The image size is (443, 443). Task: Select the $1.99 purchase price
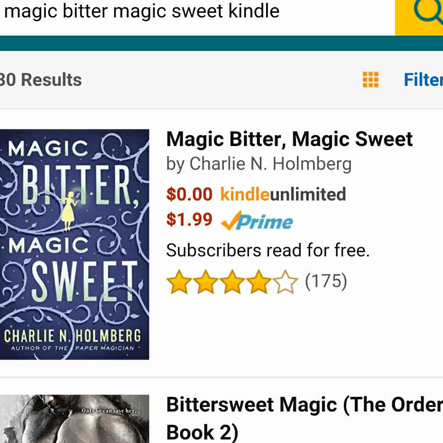point(189,220)
